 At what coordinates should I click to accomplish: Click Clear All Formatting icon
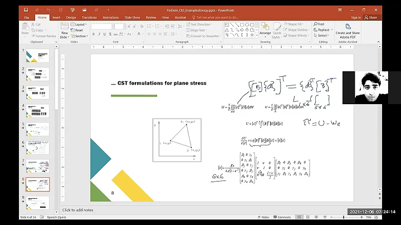[x=141, y=26]
